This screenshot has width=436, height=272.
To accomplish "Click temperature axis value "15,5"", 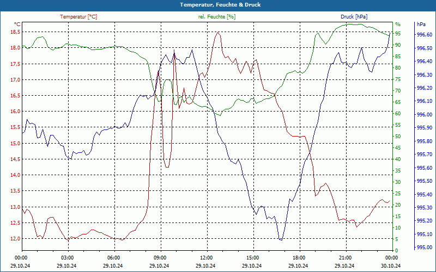I will coord(15,127).
